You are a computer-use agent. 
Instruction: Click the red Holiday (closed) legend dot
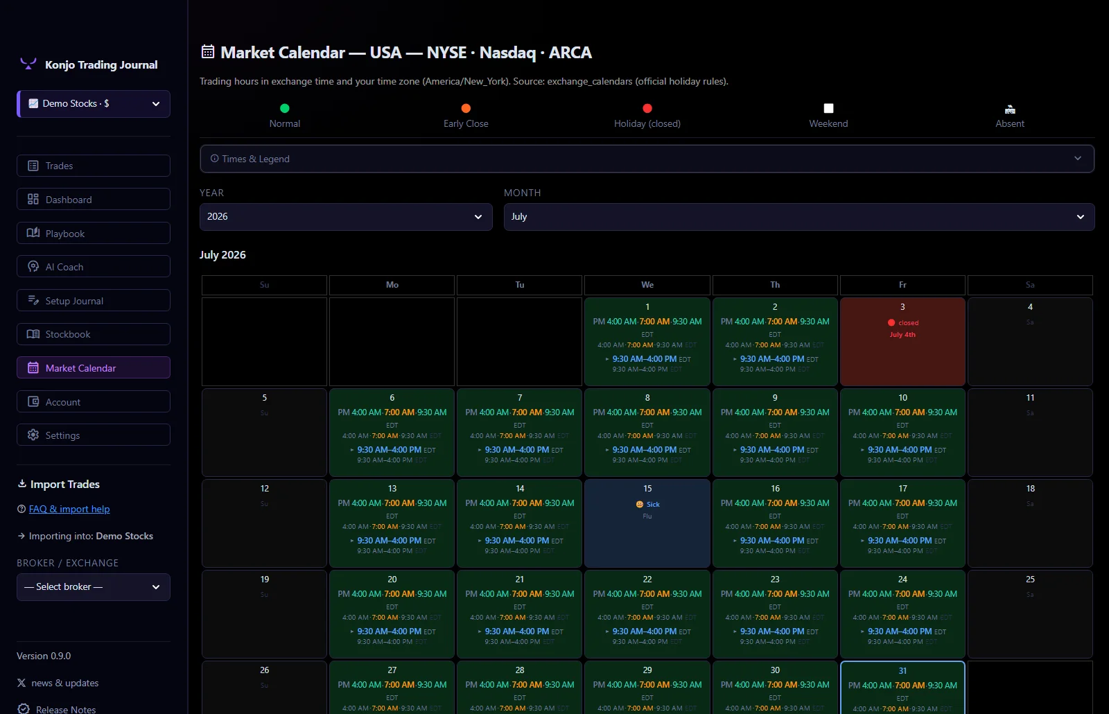(647, 108)
